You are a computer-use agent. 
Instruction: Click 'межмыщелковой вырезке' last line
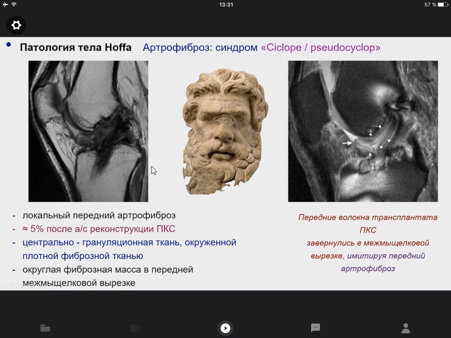coord(79,283)
